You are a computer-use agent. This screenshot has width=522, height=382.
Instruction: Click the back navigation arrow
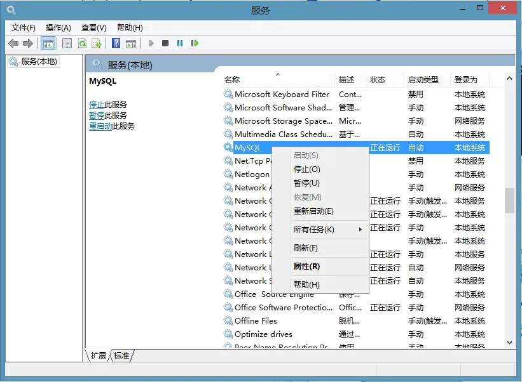pos(14,43)
